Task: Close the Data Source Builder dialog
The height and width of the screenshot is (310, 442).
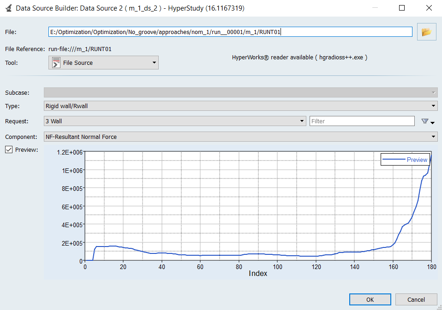Action: click(x=429, y=8)
